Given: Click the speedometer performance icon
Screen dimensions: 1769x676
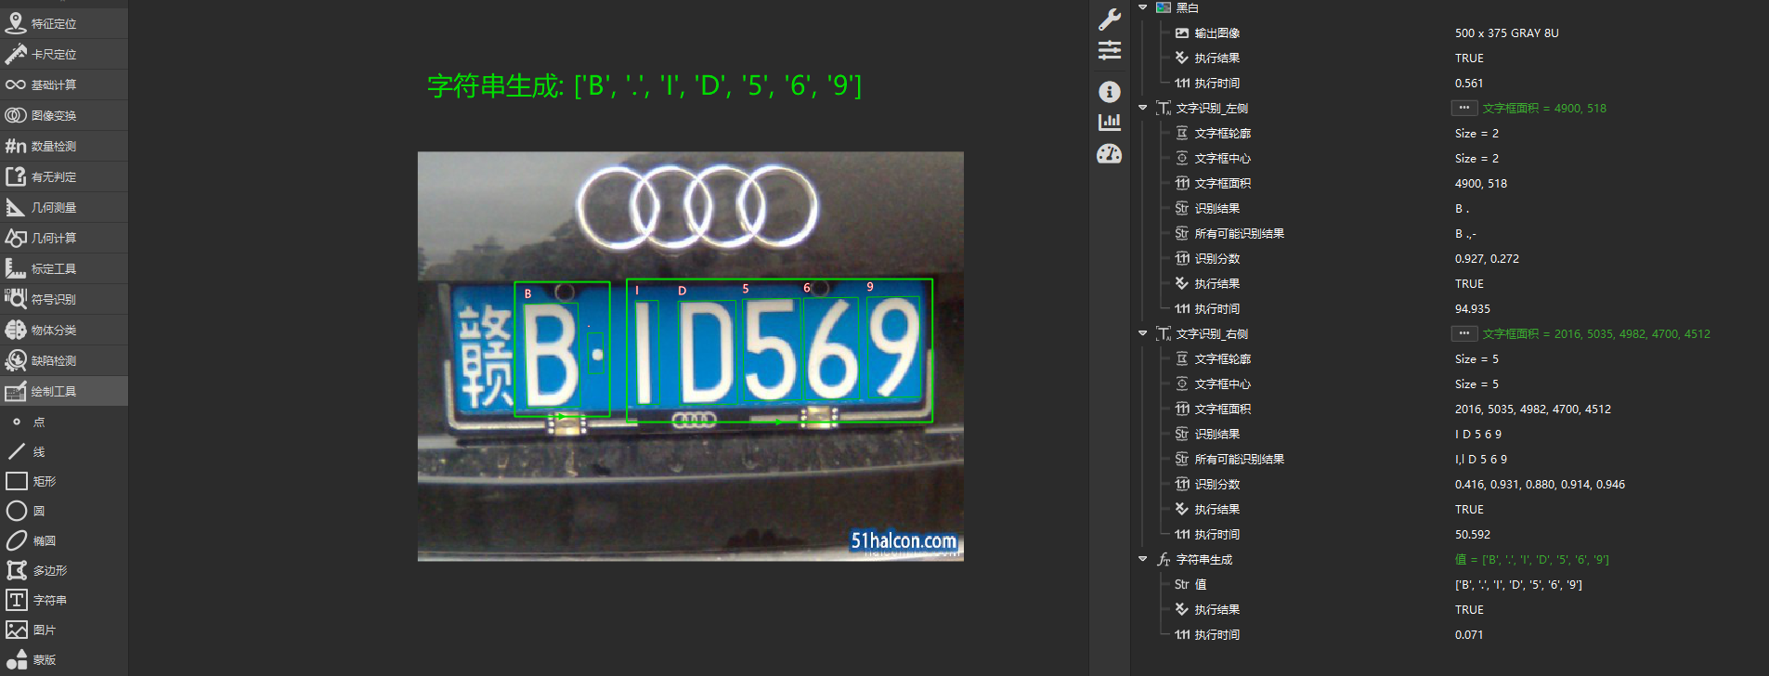Looking at the screenshot, I should (1109, 154).
